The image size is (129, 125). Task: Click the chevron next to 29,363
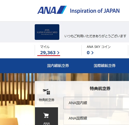coord(58,53)
